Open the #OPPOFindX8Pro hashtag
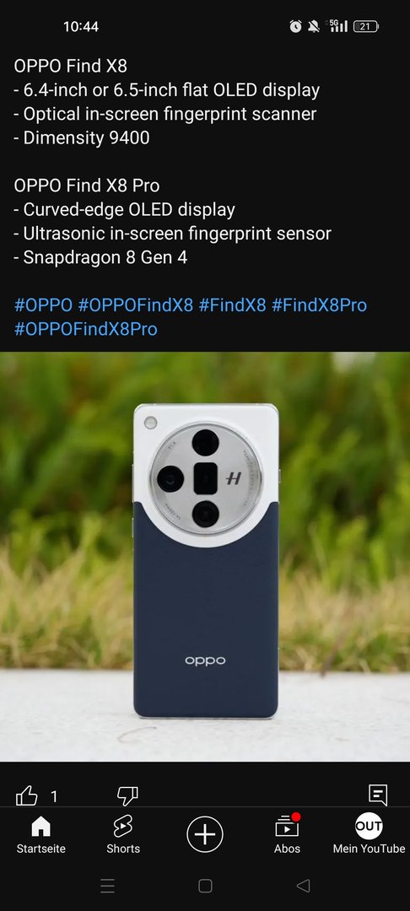Image resolution: width=410 pixels, height=911 pixels. pos(85,330)
